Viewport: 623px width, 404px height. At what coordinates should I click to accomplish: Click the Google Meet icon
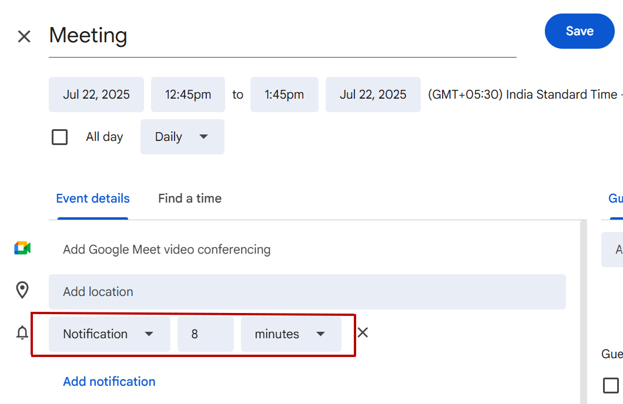(x=23, y=248)
